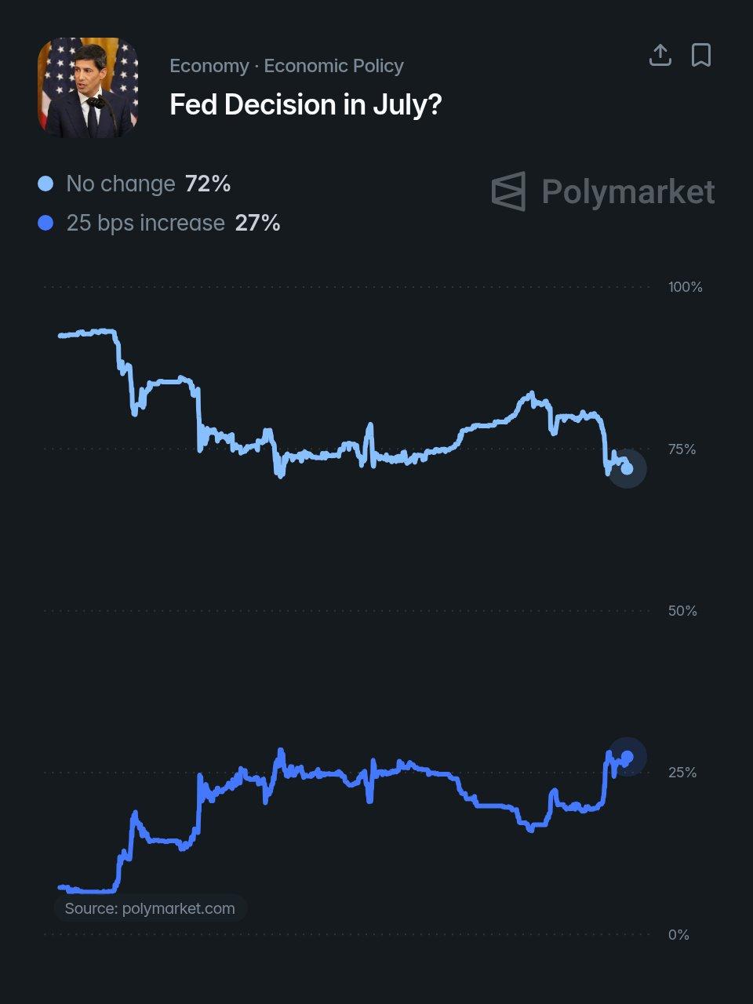Image resolution: width=753 pixels, height=1004 pixels.
Task: Click the 100% axis label
Action: pos(686,287)
